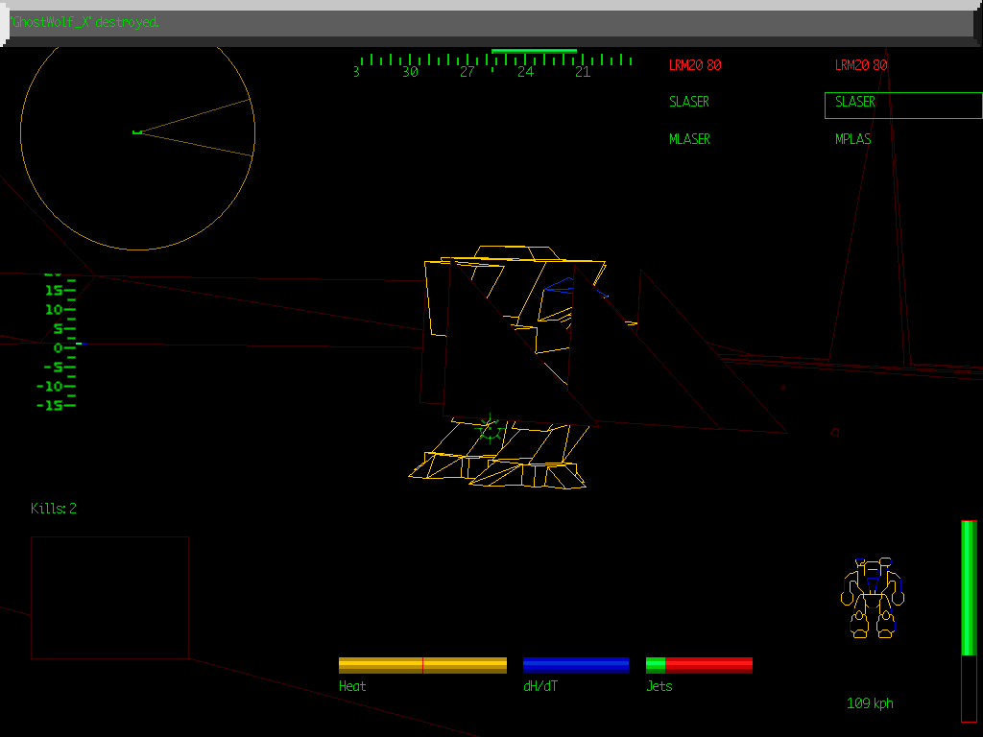Click the green targeting crosshair reticle

click(491, 430)
